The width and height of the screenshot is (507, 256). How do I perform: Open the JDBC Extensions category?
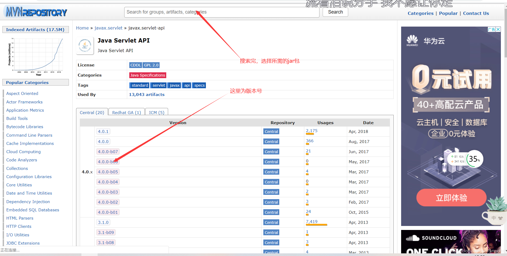(x=23, y=243)
